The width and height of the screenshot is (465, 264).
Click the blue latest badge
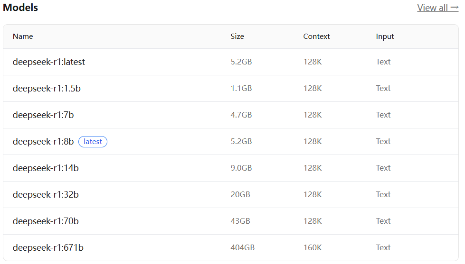pyautogui.click(x=93, y=142)
